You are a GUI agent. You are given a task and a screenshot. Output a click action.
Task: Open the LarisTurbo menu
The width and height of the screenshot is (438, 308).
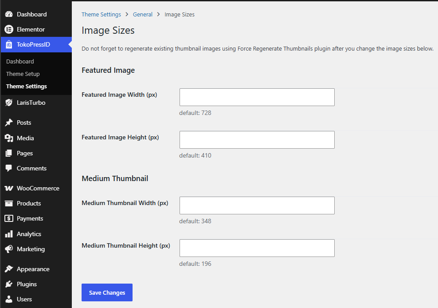point(36,103)
